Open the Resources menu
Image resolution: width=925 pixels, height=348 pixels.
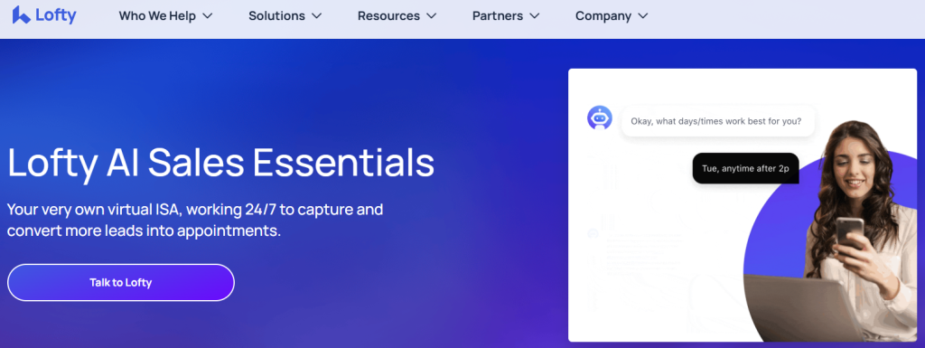point(388,16)
